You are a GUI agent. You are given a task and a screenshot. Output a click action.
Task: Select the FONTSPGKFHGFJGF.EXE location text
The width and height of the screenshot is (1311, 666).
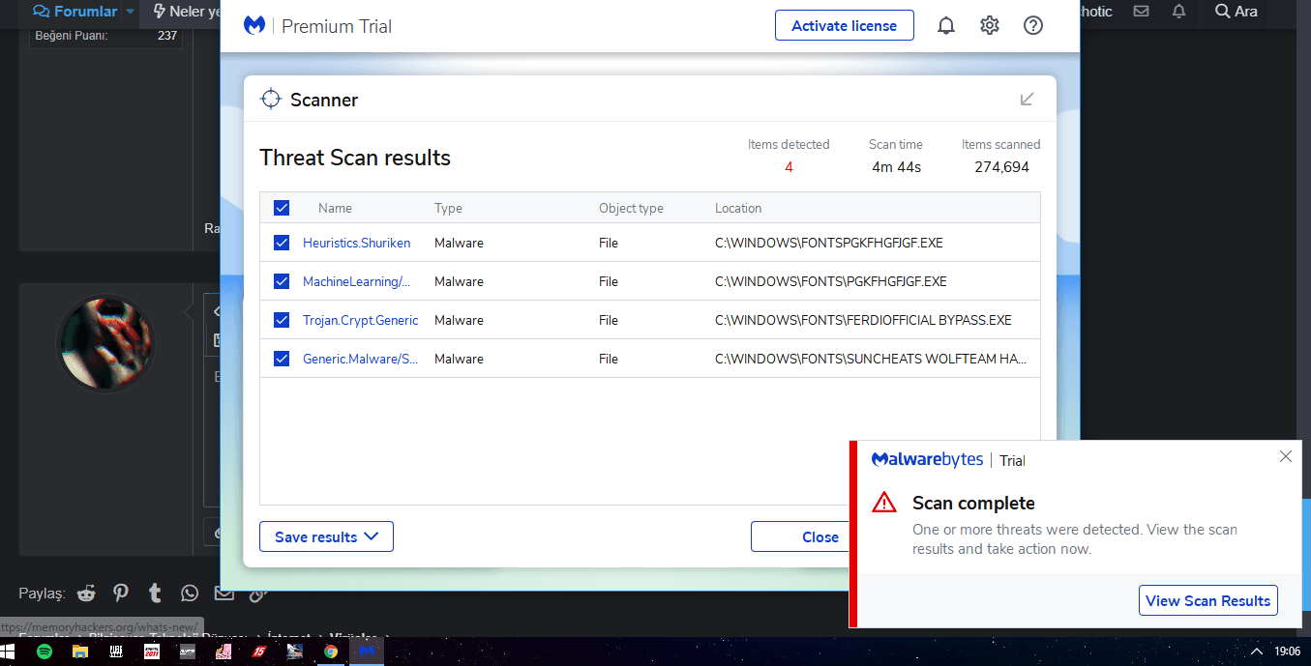829,243
